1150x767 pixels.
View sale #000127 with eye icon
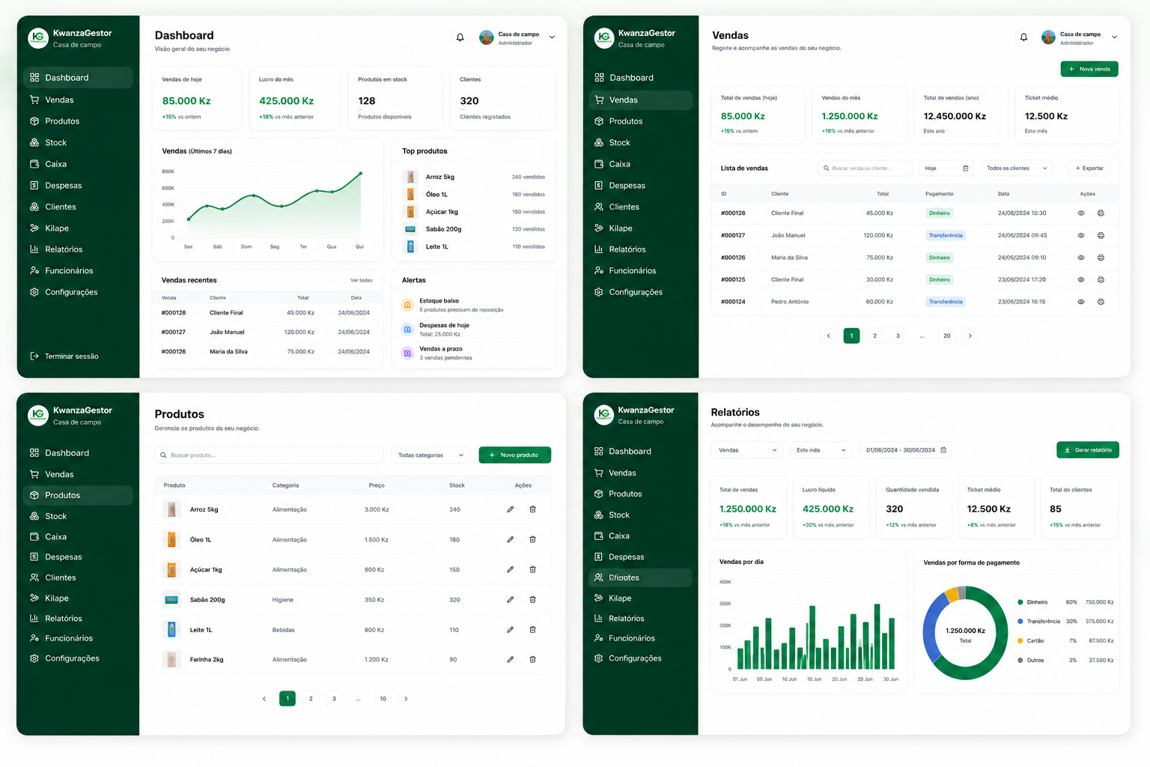click(1080, 235)
